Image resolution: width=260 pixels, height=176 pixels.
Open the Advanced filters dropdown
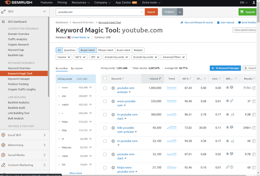pyautogui.click(x=174, y=57)
